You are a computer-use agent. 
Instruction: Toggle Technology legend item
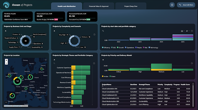pyautogui.click(x=153, y=47)
